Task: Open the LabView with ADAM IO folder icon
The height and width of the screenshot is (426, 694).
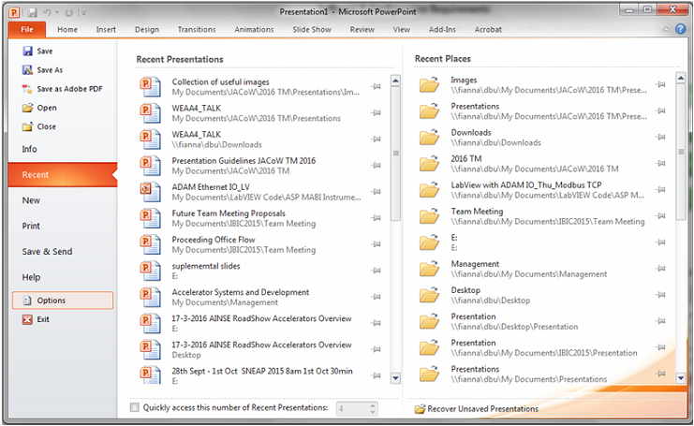Action: pos(429,189)
